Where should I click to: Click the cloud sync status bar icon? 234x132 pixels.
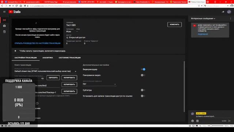pos(9,126)
